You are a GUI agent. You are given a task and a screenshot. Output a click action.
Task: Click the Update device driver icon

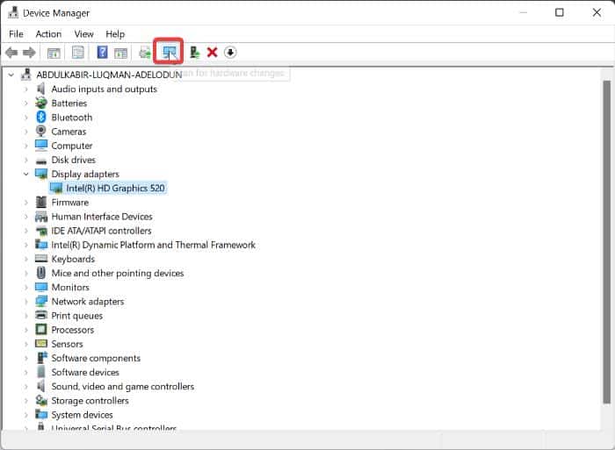[194, 52]
